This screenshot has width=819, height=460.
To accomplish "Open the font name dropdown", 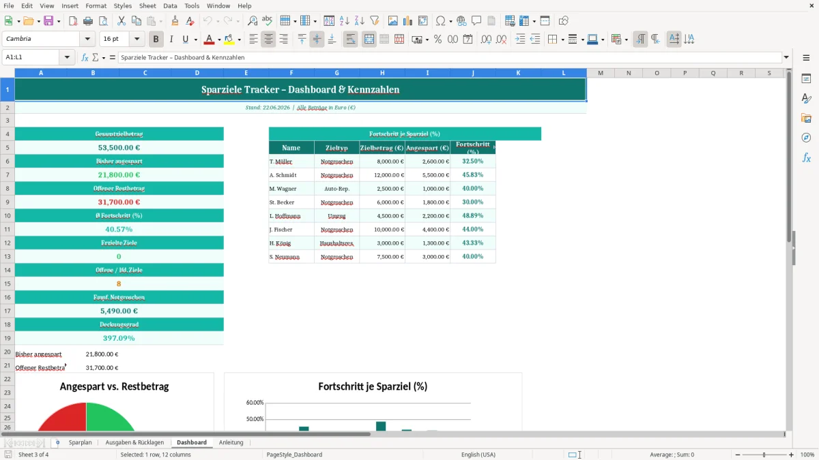I will tap(87, 40).
